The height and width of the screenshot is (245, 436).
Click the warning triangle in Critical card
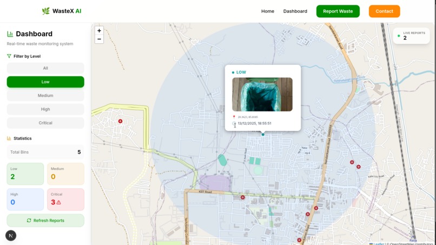click(58, 202)
